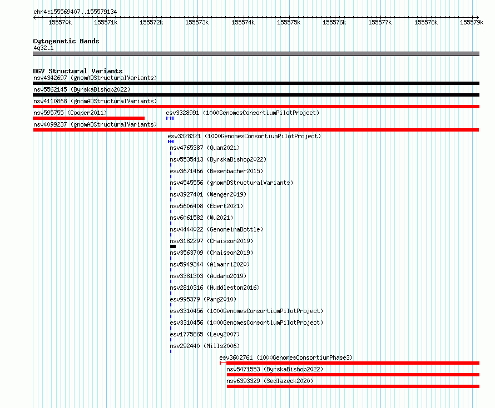The height and width of the screenshot is (408, 495).
Task: Click the red bar of nsv595755
Action: click(88, 118)
